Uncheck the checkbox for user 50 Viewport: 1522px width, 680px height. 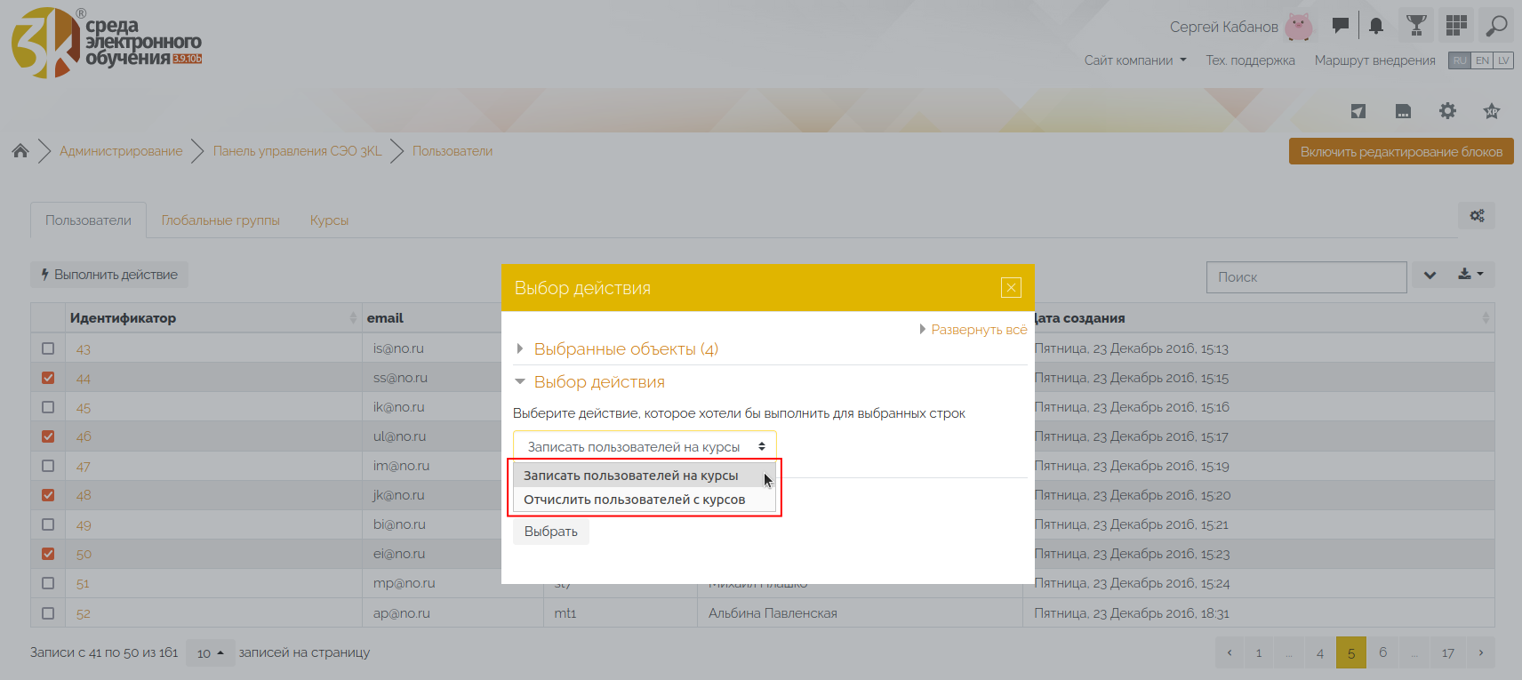[x=48, y=554]
